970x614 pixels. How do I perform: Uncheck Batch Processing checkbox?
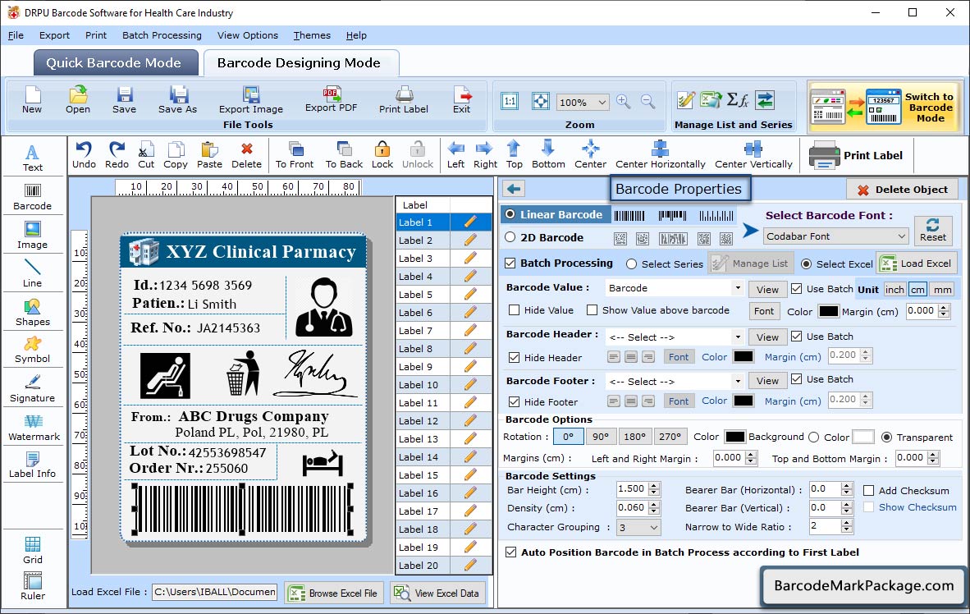510,263
